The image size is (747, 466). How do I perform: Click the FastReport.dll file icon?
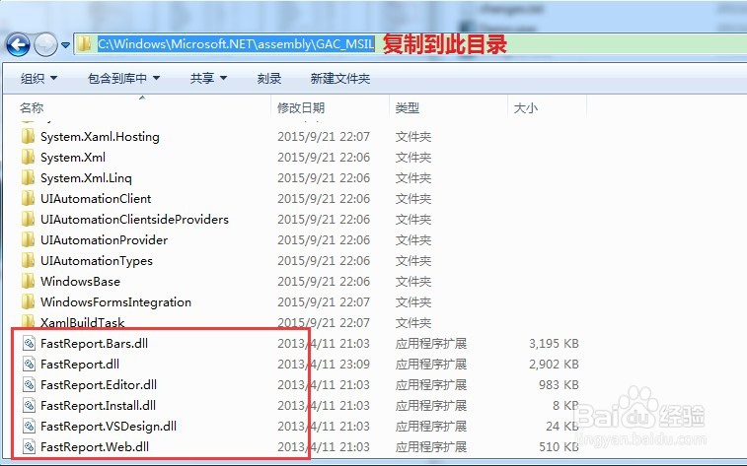tap(29, 364)
